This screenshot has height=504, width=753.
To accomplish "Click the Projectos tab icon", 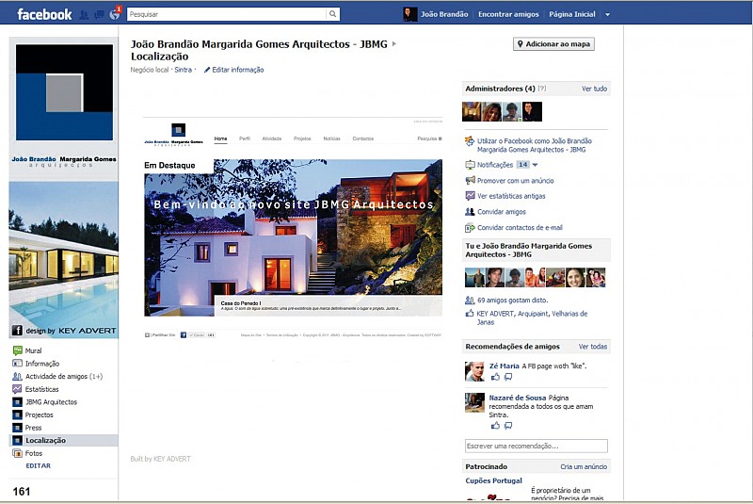I will tap(17, 415).
